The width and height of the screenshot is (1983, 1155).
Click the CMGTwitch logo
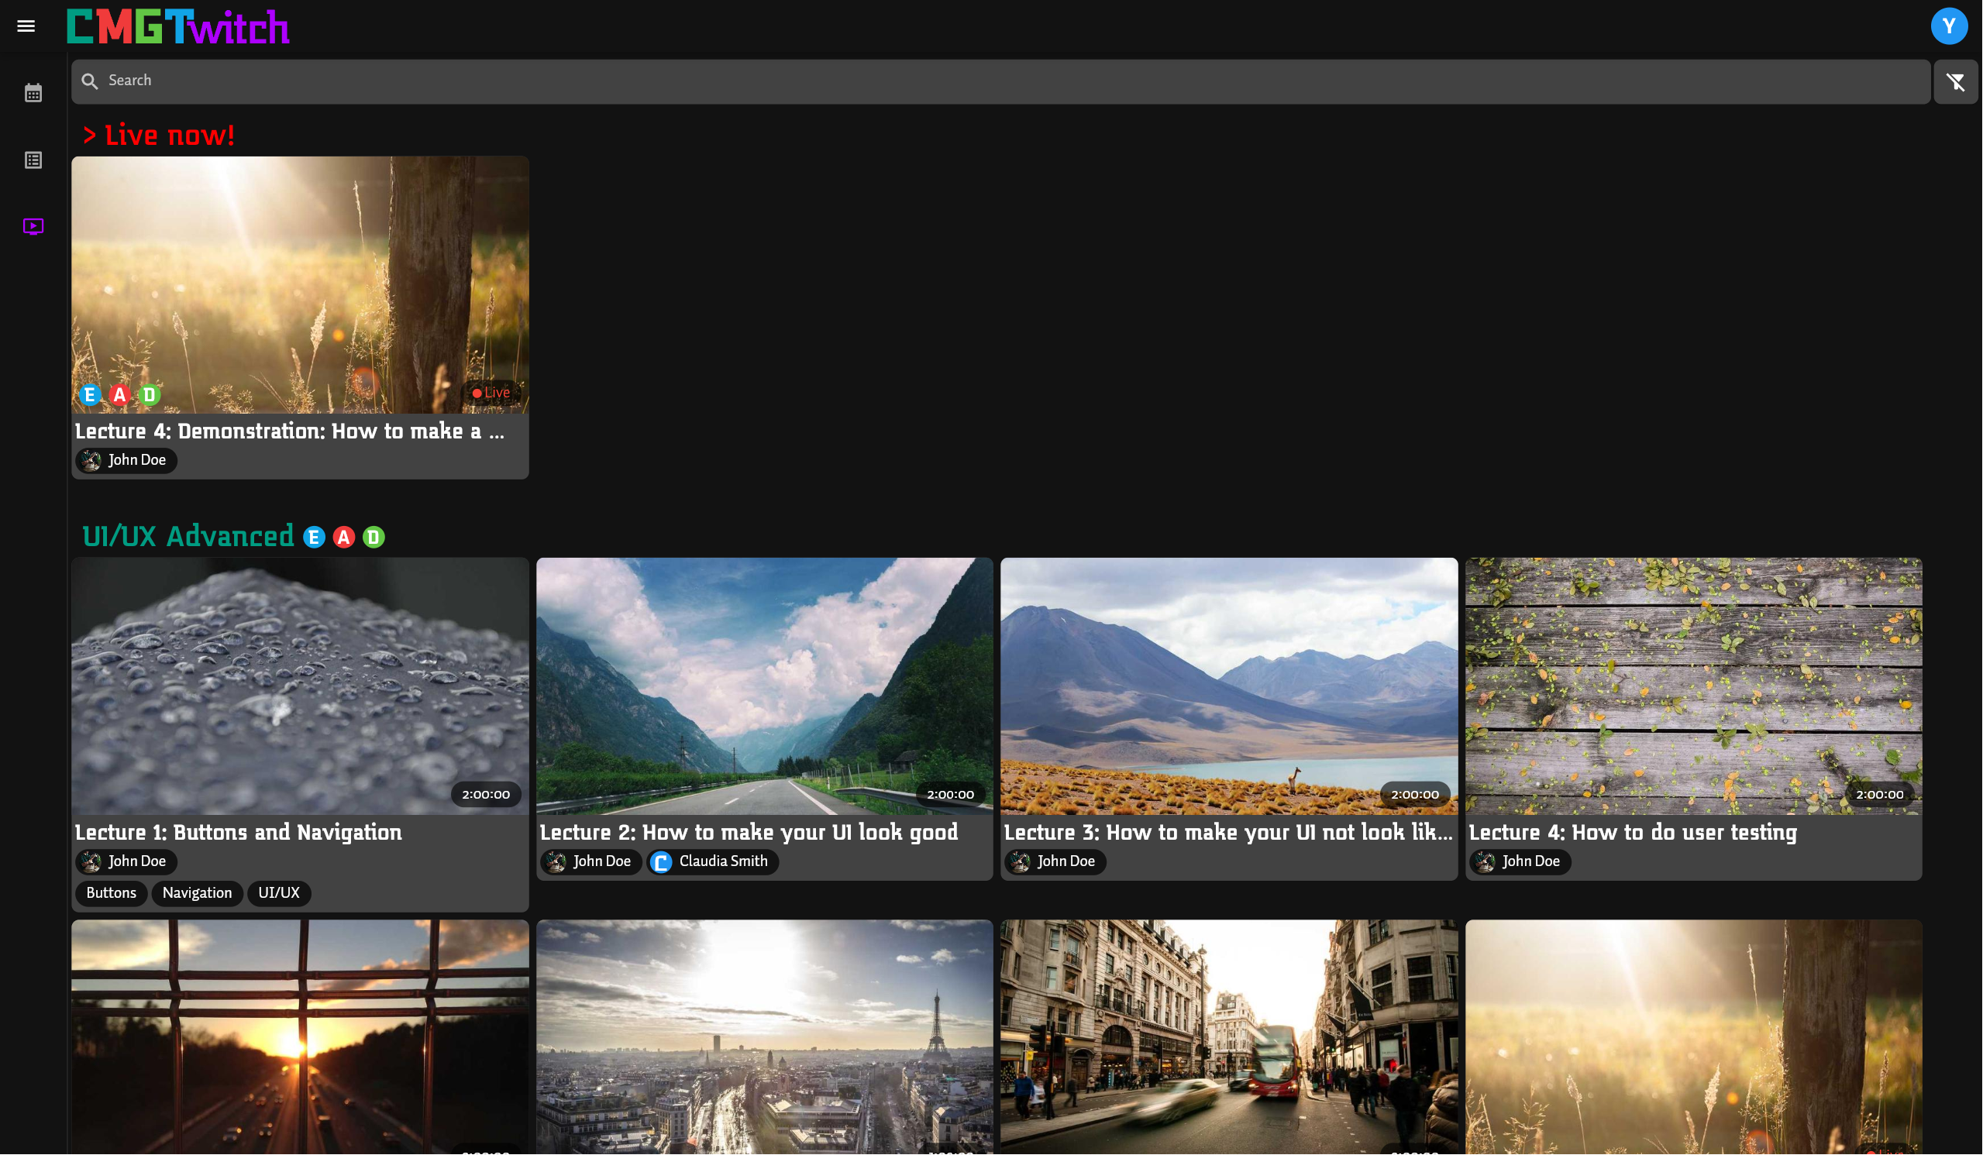177,27
